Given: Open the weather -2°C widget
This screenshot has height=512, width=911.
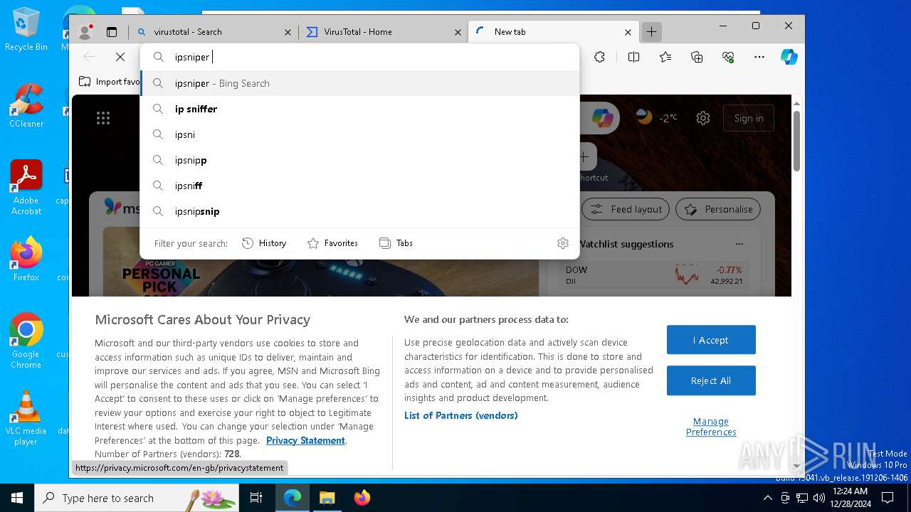Looking at the screenshot, I should pyautogui.click(x=657, y=118).
